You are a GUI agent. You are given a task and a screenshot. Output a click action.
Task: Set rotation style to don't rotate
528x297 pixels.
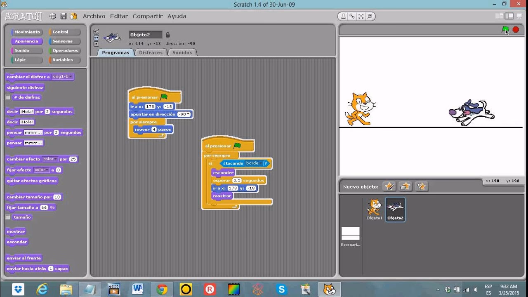click(x=96, y=44)
